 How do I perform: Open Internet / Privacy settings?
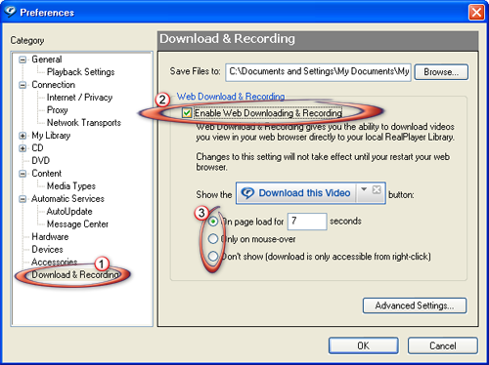click(79, 98)
